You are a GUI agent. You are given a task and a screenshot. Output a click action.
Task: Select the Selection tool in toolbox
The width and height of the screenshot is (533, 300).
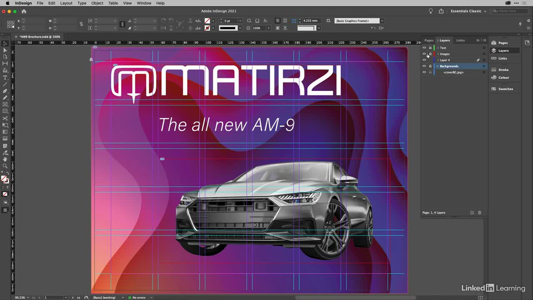point(5,43)
